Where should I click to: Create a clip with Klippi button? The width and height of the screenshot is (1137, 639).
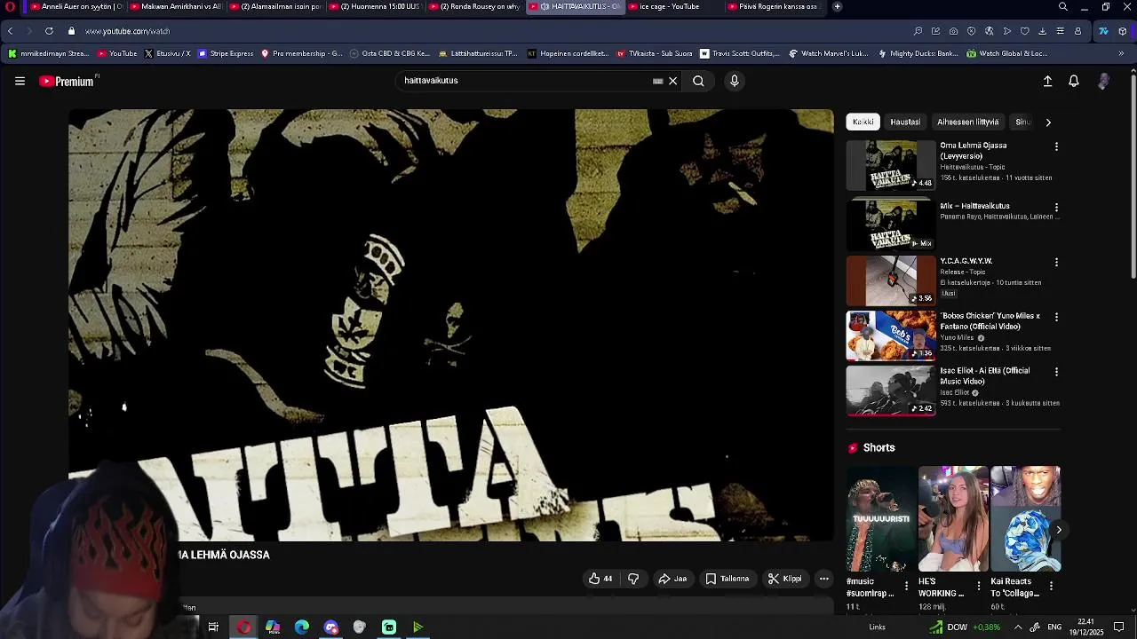tap(785, 579)
